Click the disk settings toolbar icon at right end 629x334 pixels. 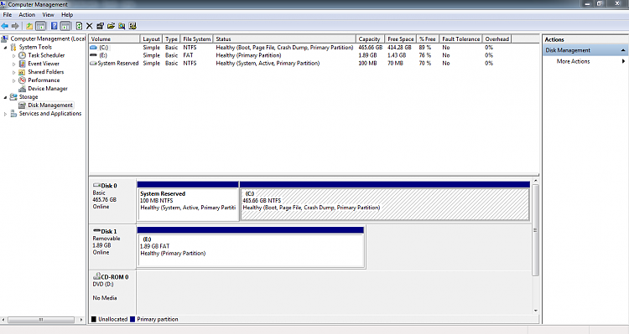[x=133, y=26]
